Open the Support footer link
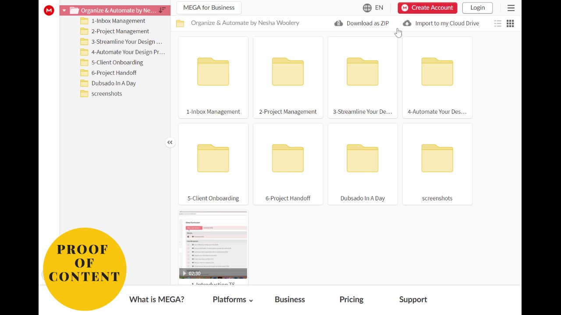Screen dimensions: 561x315 pyautogui.click(x=413, y=300)
